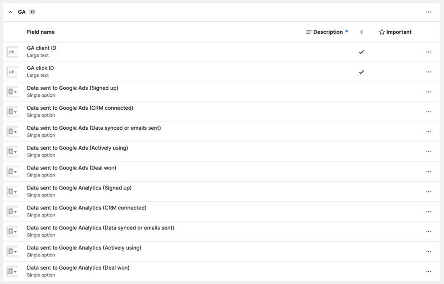Open more options for GA client ID
This screenshot has width=444, height=284.
[428, 52]
